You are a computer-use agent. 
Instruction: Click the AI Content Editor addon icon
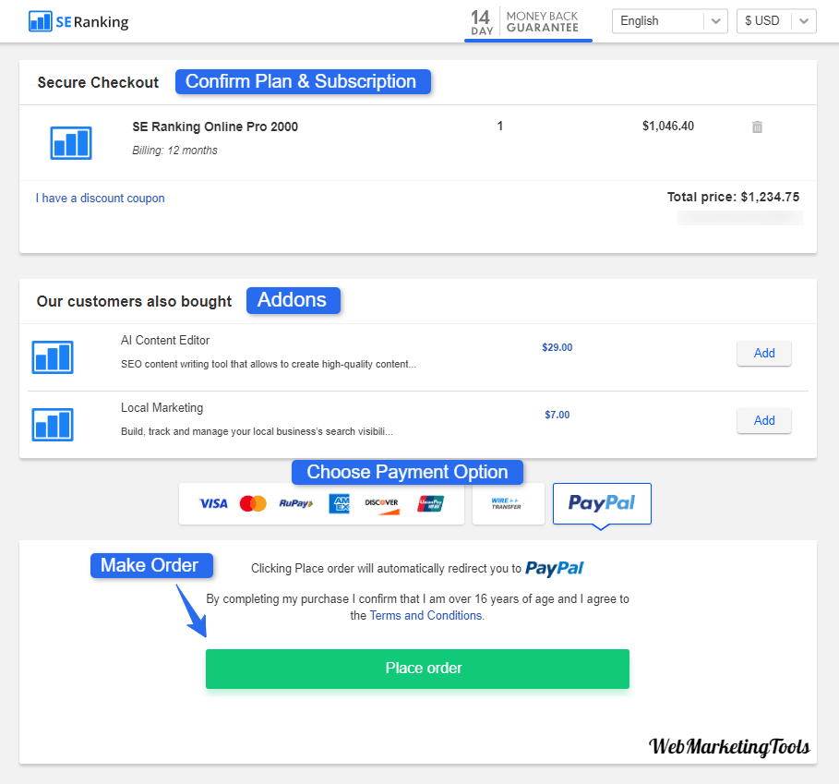(x=53, y=357)
